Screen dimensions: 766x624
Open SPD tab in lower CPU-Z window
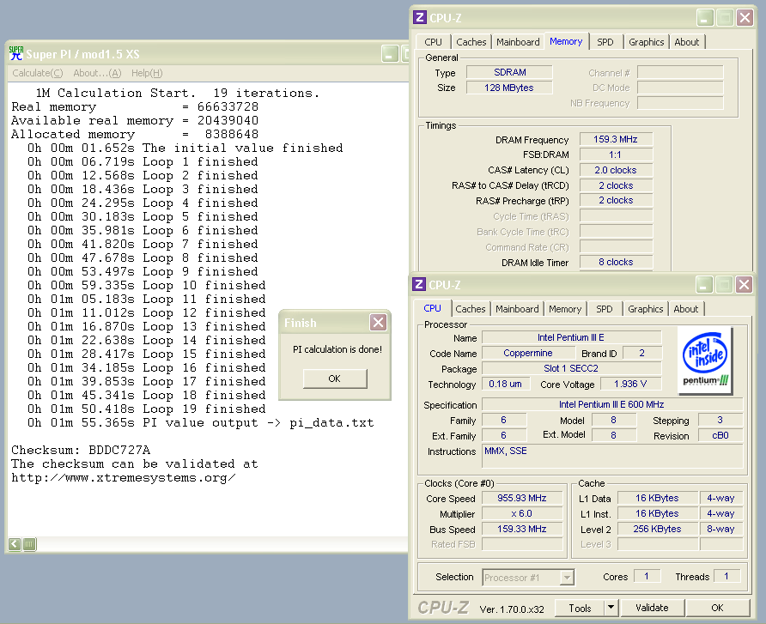point(604,309)
